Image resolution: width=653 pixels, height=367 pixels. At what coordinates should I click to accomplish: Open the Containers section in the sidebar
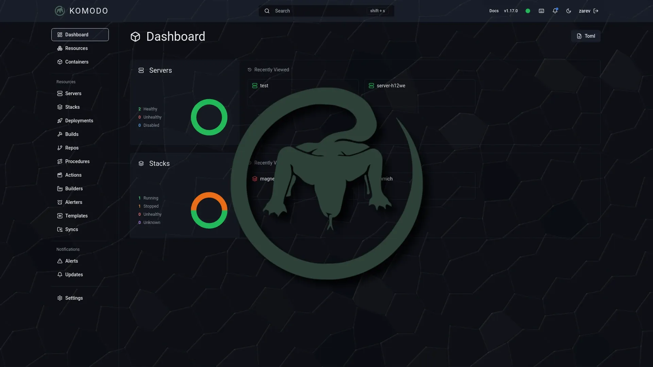60,62
